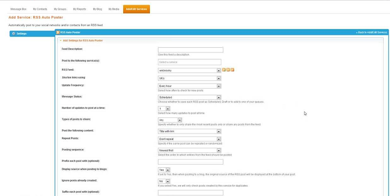
Task: Click the 'Give this feed a description' hint
Action: [174, 55]
